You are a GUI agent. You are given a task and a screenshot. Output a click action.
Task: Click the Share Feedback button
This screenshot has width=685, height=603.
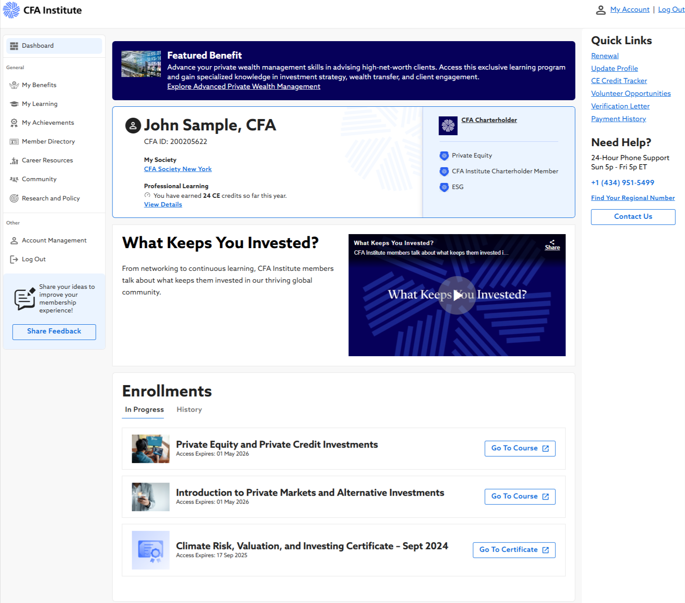54,332
